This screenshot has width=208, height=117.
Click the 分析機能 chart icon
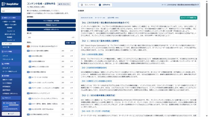point(3,64)
